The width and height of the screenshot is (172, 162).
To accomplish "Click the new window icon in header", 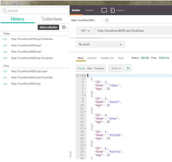I will [104, 10].
